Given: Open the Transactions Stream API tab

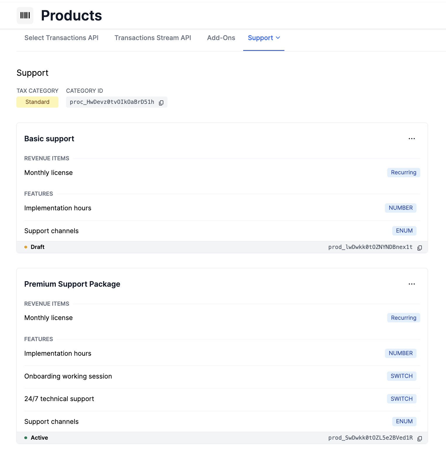Looking at the screenshot, I should pos(153,38).
